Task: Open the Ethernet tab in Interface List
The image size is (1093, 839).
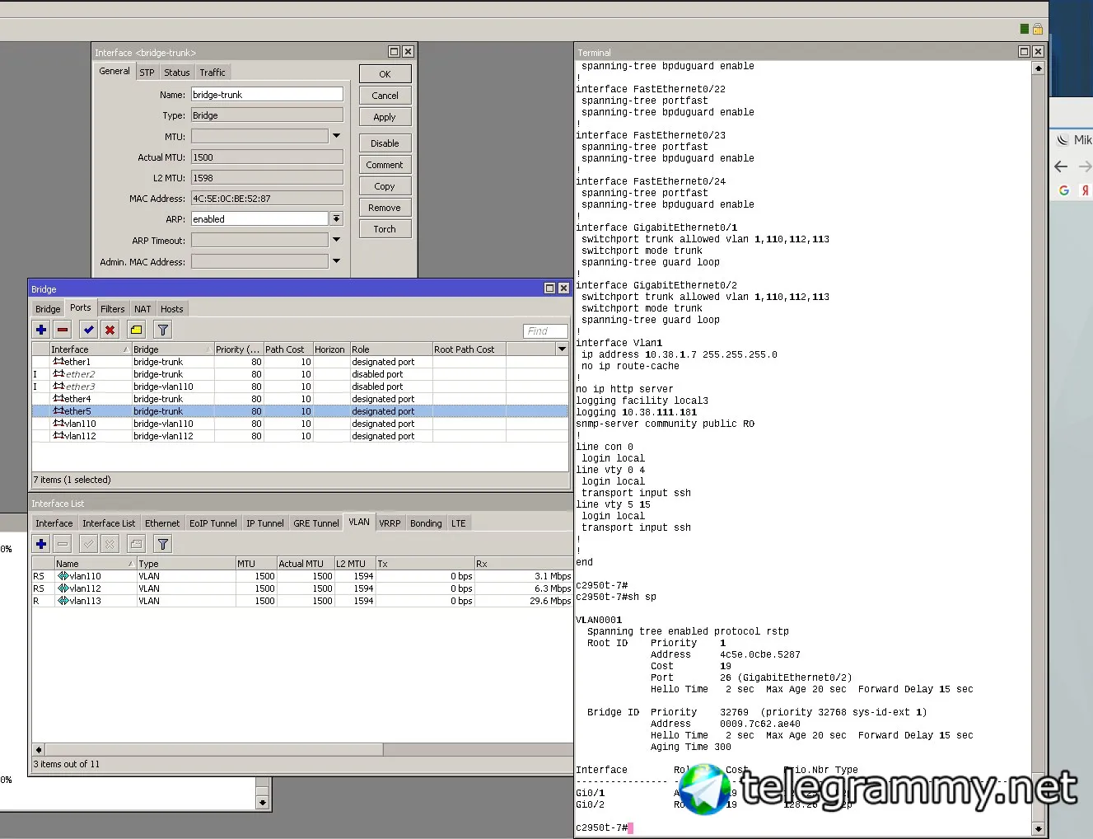Action: tap(162, 523)
